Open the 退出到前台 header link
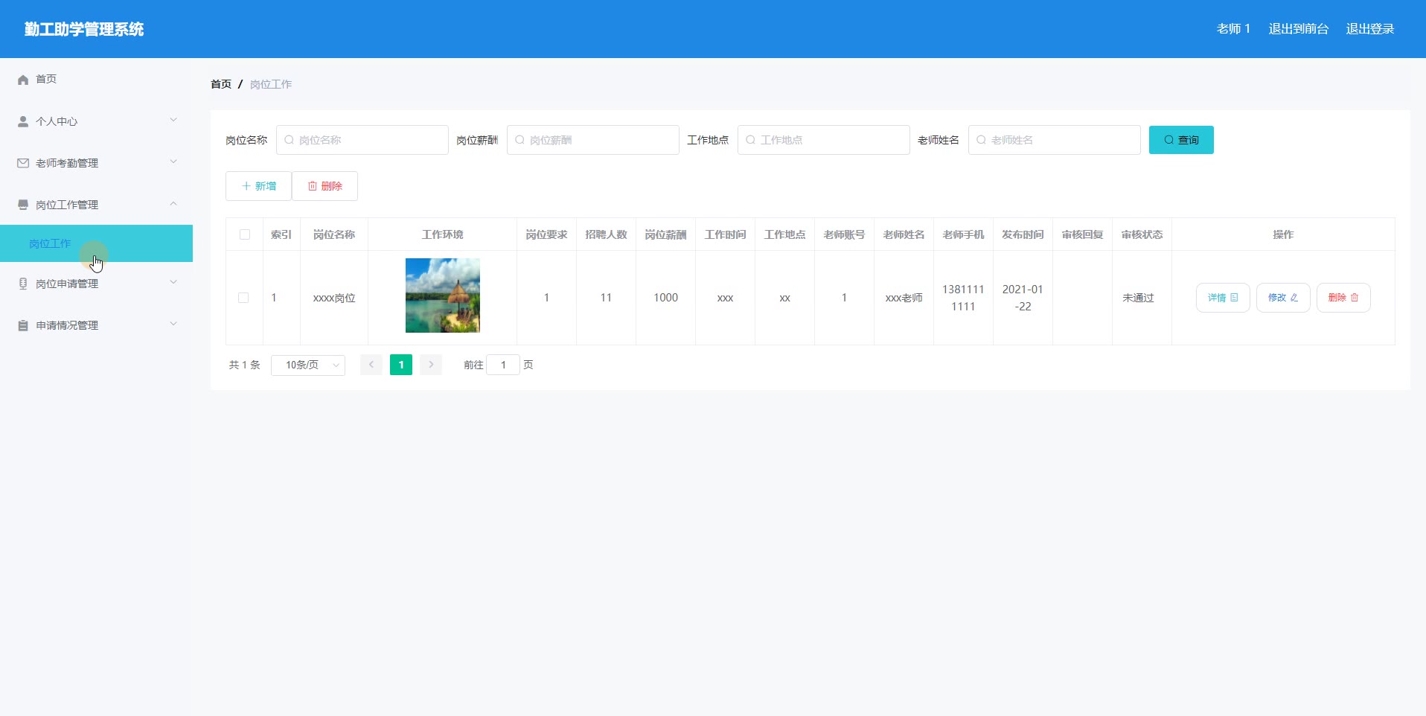 (1298, 29)
